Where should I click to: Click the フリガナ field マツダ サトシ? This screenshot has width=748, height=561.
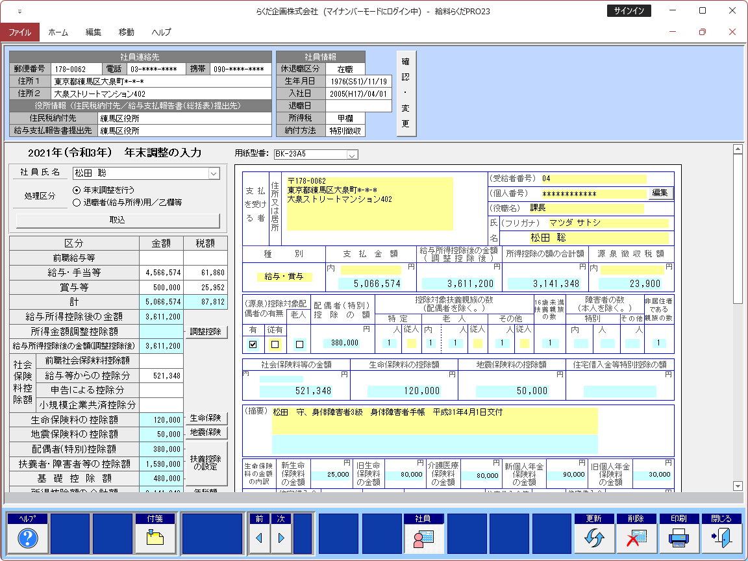(607, 223)
